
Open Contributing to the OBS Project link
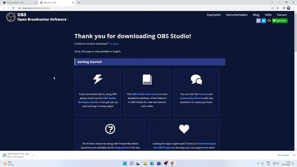pyautogui.click(x=185, y=146)
